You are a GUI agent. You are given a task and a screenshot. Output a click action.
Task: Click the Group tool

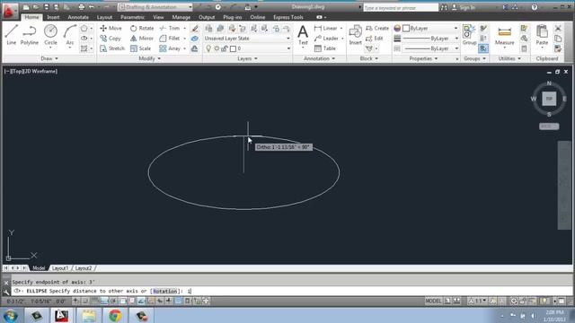469,35
